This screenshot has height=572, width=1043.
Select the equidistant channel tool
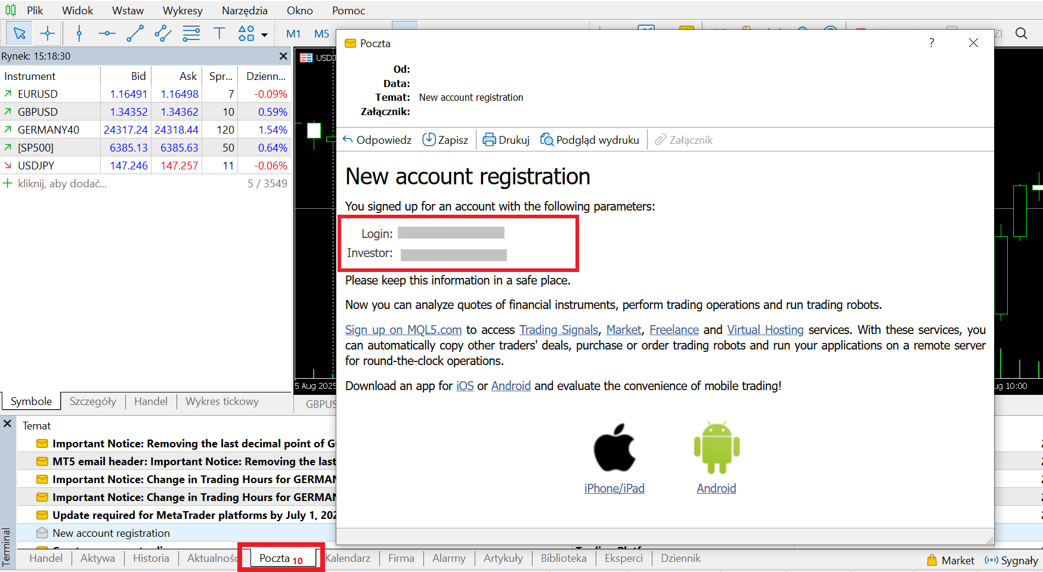163,33
